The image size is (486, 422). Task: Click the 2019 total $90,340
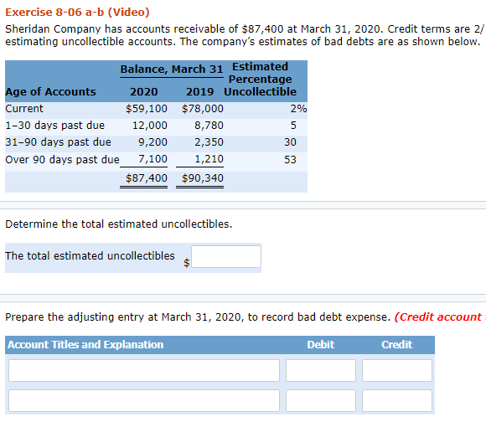pyautogui.click(x=203, y=178)
